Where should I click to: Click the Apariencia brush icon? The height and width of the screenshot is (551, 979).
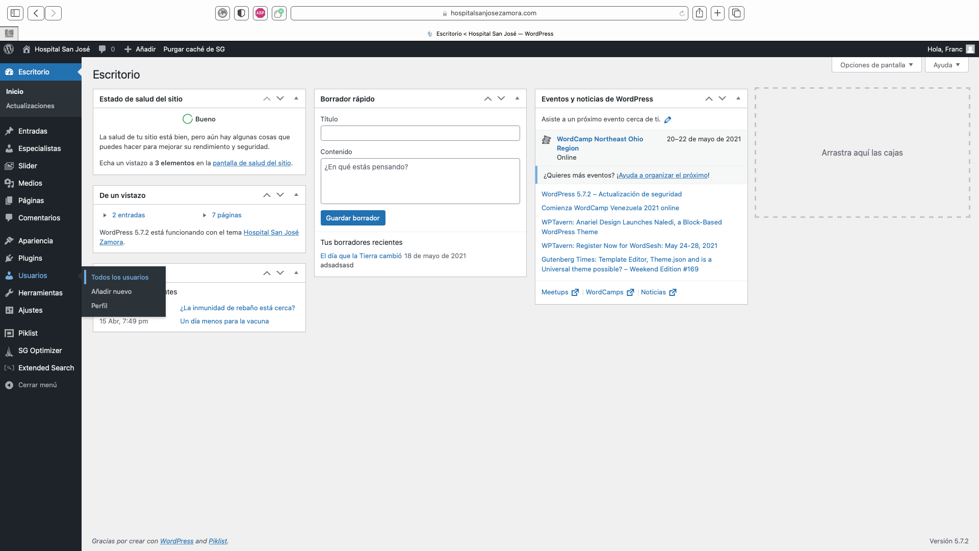click(9, 241)
